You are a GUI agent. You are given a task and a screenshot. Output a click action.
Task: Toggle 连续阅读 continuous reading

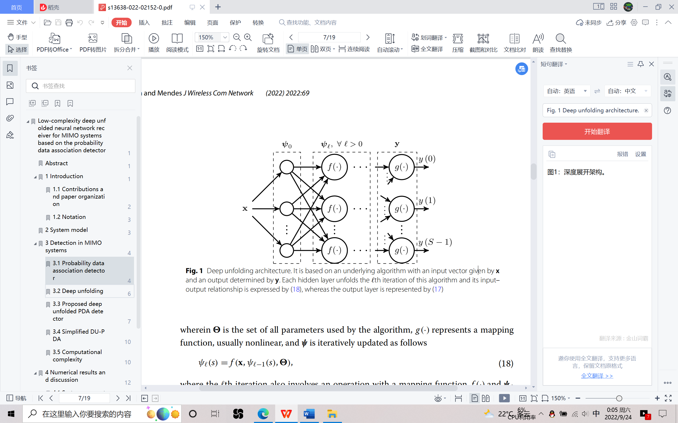click(x=354, y=49)
